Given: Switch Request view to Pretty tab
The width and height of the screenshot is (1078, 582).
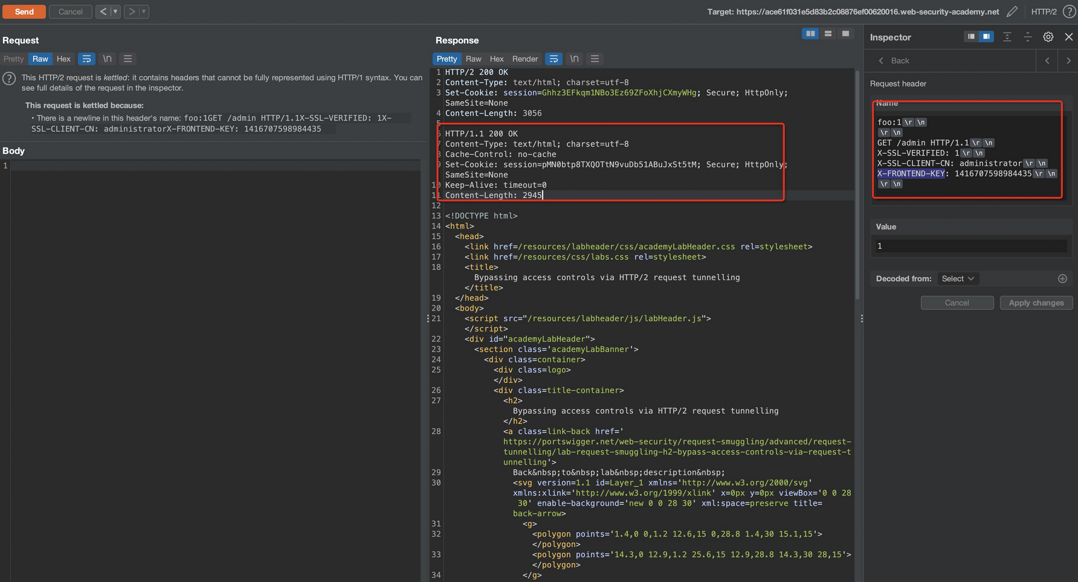Looking at the screenshot, I should click(x=13, y=59).
